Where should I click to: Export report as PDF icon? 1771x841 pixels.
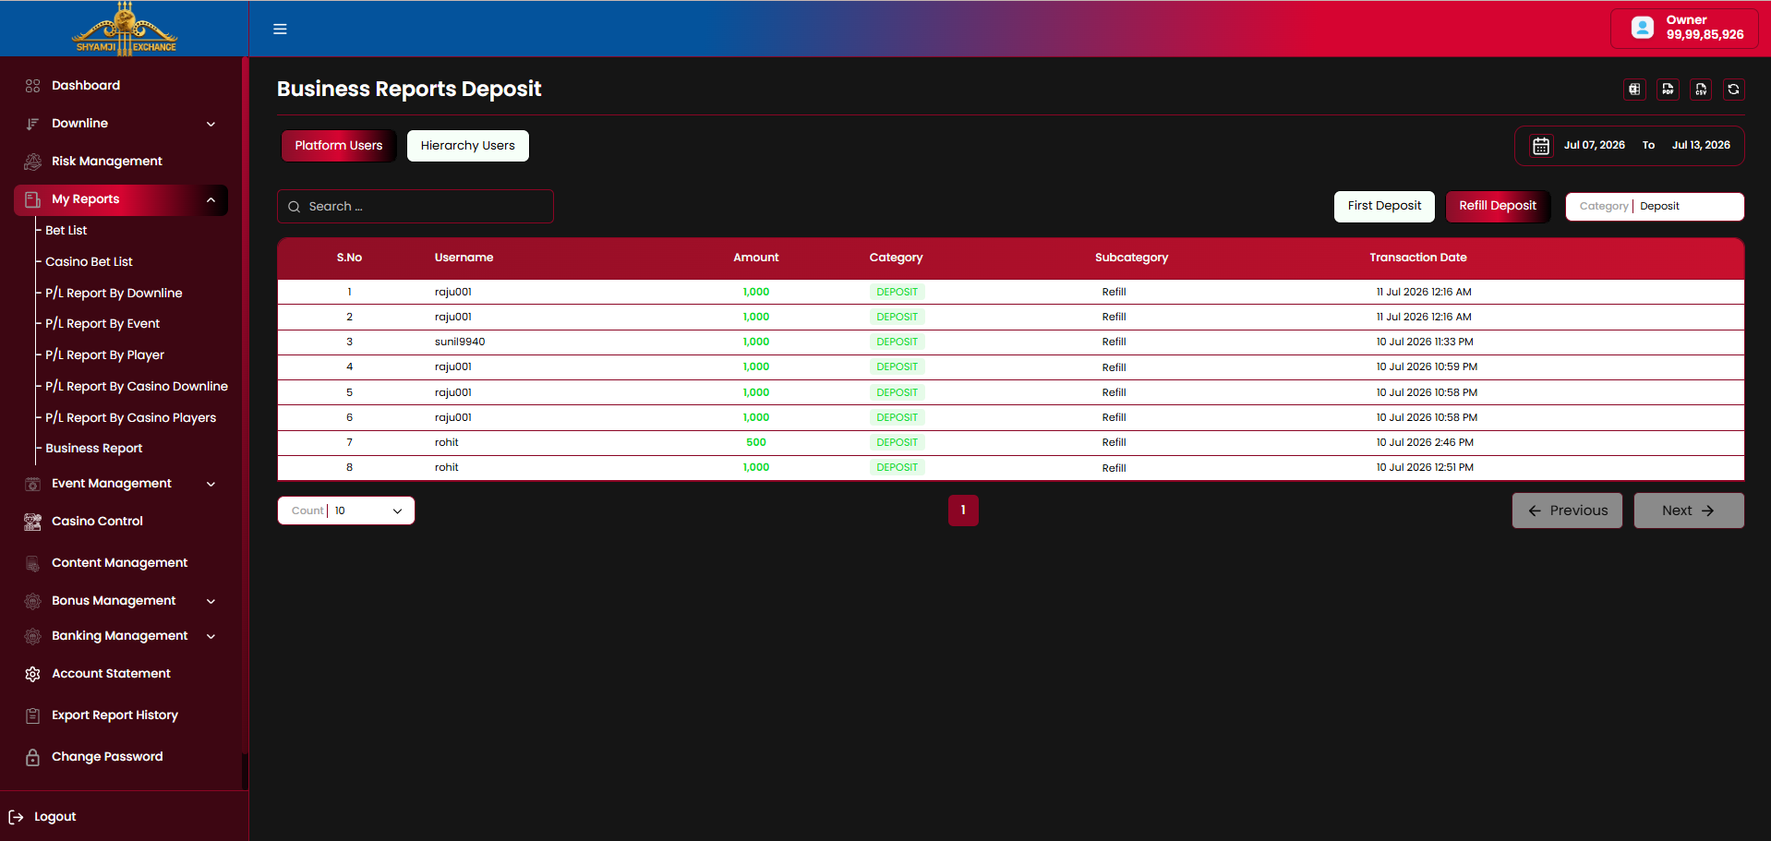(1668, 90)
